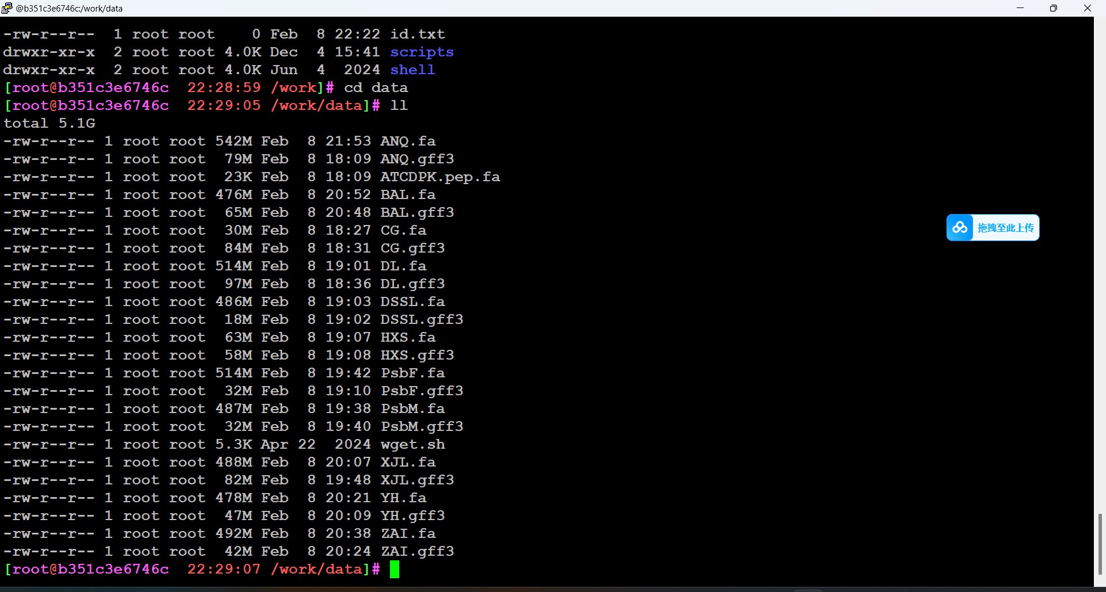Click the file name DSSL.gff3
1106x592 pixels.
422,320
